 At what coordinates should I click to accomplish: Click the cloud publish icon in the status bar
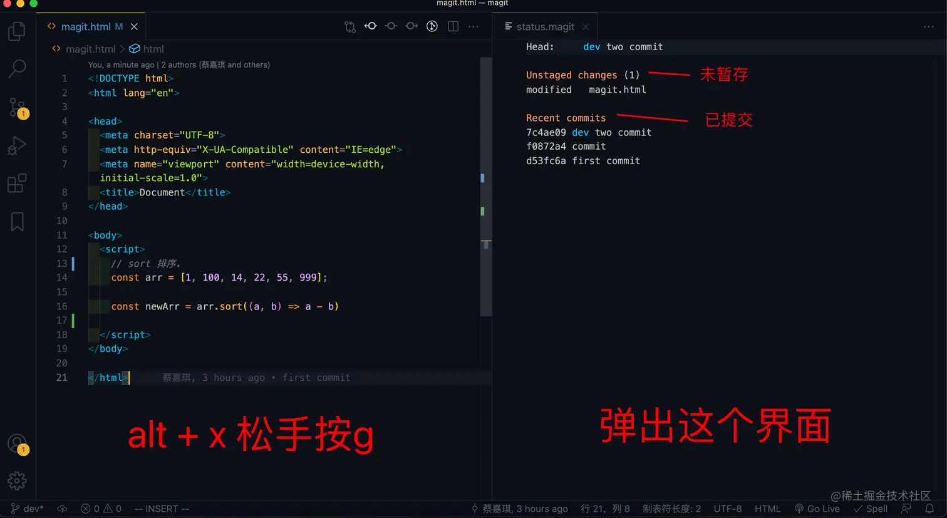pyautogui.click(x=62, y=509)
